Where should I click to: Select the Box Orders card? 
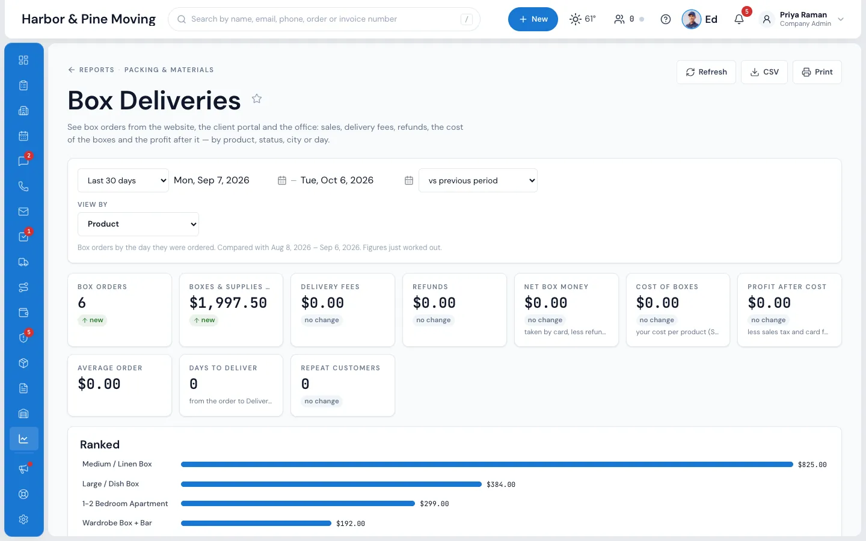[x=120, y=310]
